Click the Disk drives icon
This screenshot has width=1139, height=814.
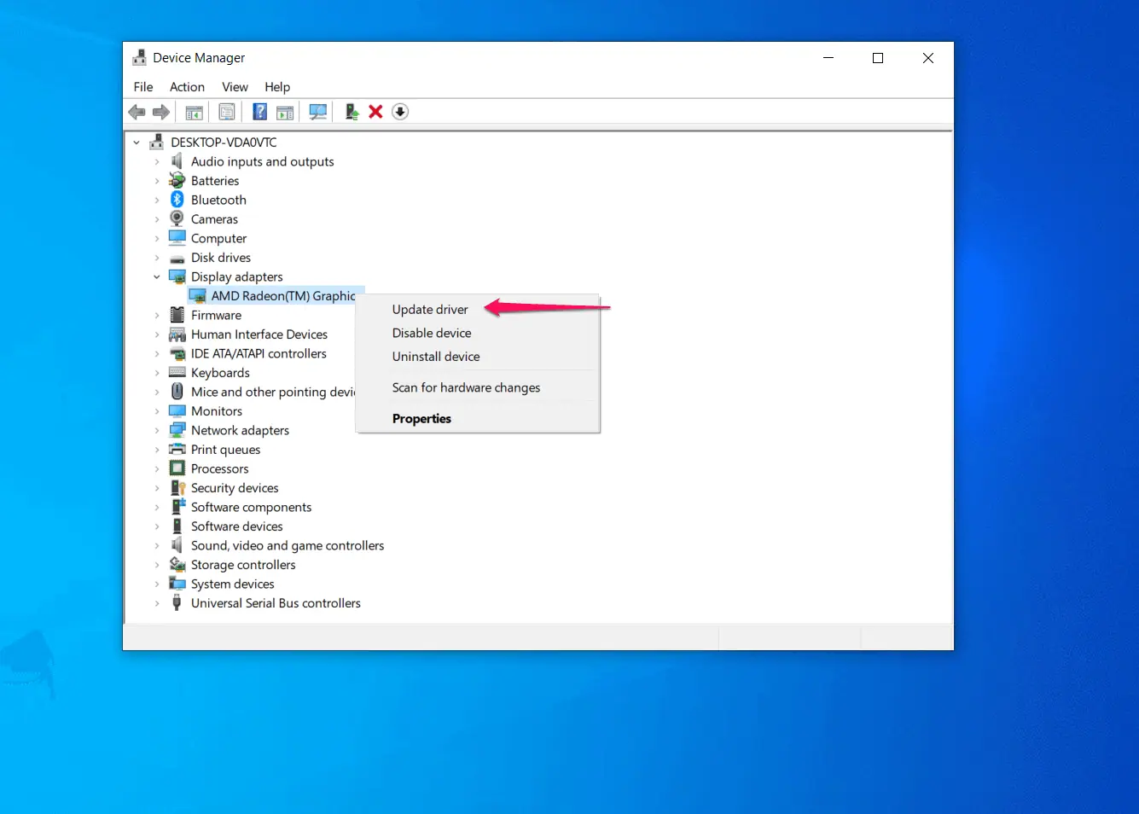coord(177,258)
